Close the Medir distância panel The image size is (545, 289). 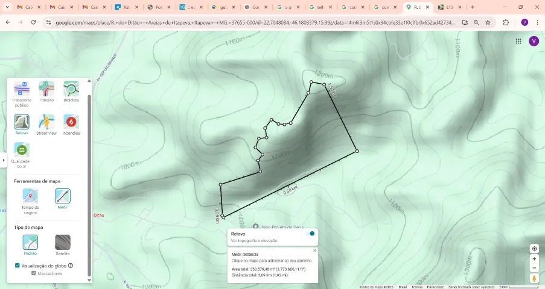[x=314, y=250]
